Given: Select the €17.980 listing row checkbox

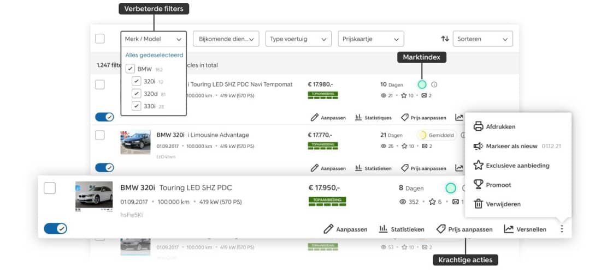Looking at the screenshot, I should 99,84.
